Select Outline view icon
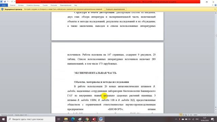The image size is (217, 122). coord(189,115)
